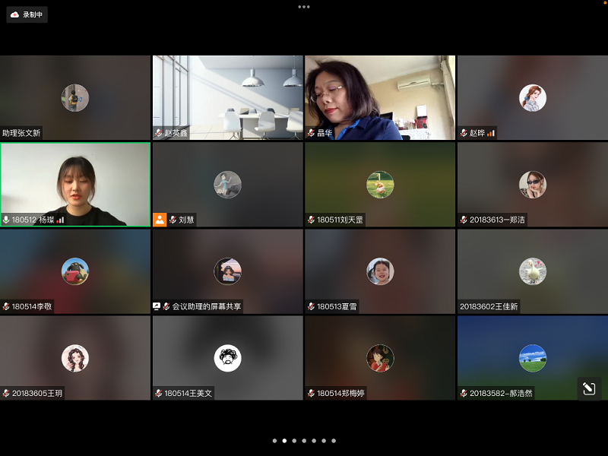Select the avatar of 180514王美文
608x456 pixels.
pyautogui.click(x=227, y=358)
